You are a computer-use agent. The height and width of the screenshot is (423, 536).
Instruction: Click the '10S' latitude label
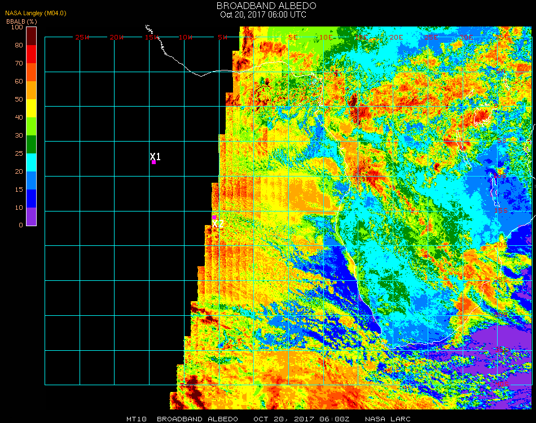(500, 175)
